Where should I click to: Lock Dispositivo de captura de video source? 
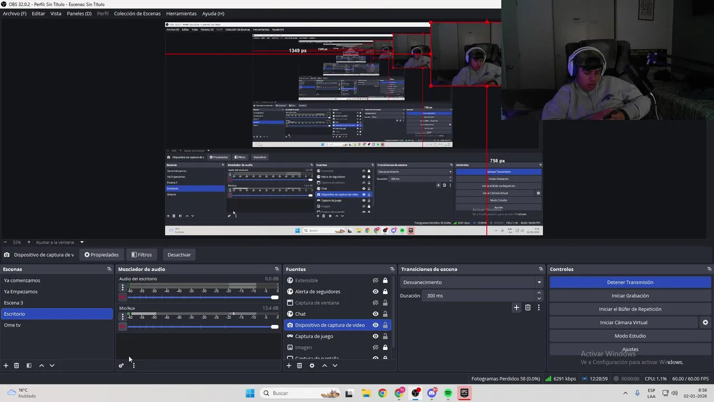tap(385, 325)
